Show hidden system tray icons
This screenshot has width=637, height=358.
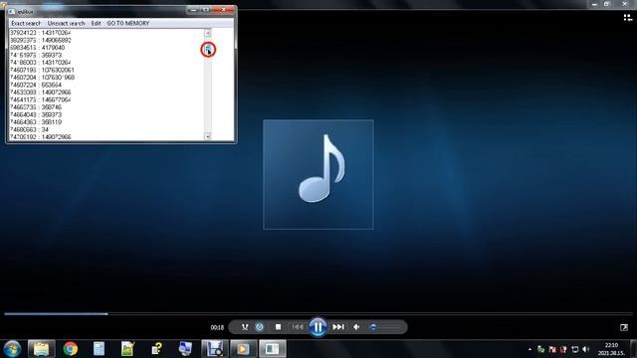click(530, 349)
